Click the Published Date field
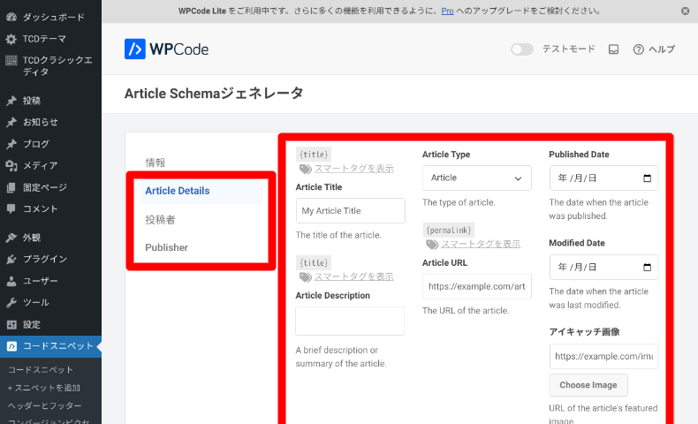This screenshot has width=698, height=424. 603,178
